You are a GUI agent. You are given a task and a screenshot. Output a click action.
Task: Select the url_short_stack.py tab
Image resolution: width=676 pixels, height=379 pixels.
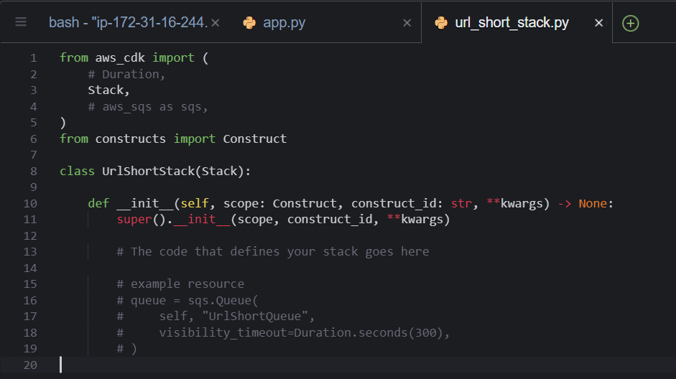(511, 22)
